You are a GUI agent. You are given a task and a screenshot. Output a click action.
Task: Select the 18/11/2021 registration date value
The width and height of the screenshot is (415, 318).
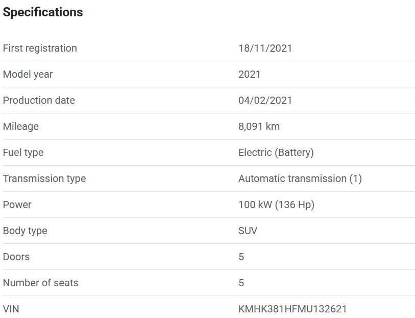click(265, 48)
